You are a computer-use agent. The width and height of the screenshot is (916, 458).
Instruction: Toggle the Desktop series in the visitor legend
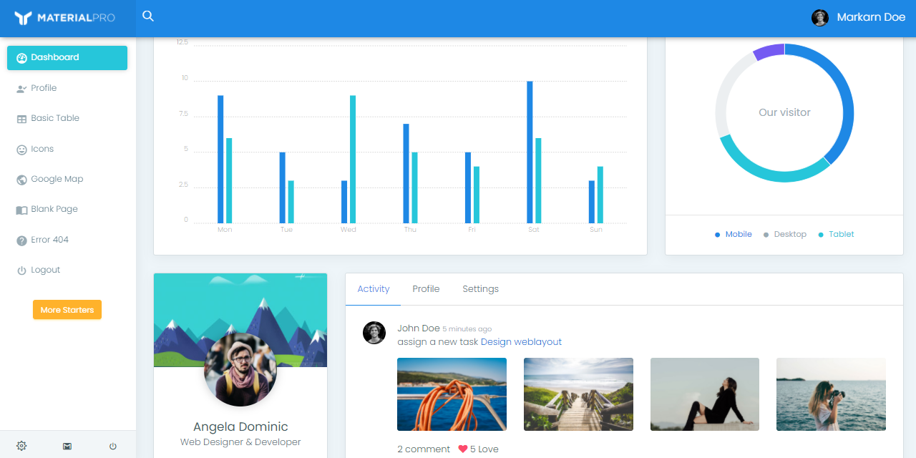pyautogui.click(x=784, y=234)
